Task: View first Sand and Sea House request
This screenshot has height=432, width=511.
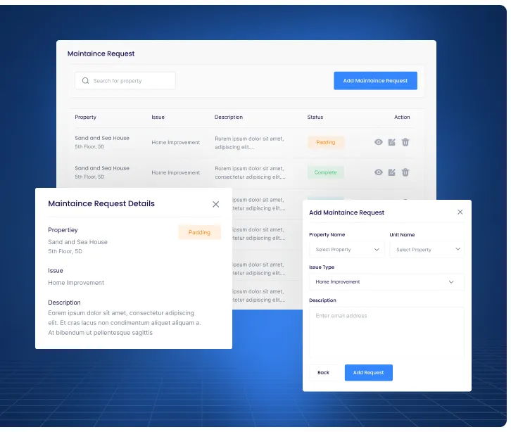Action: point(379,142)
